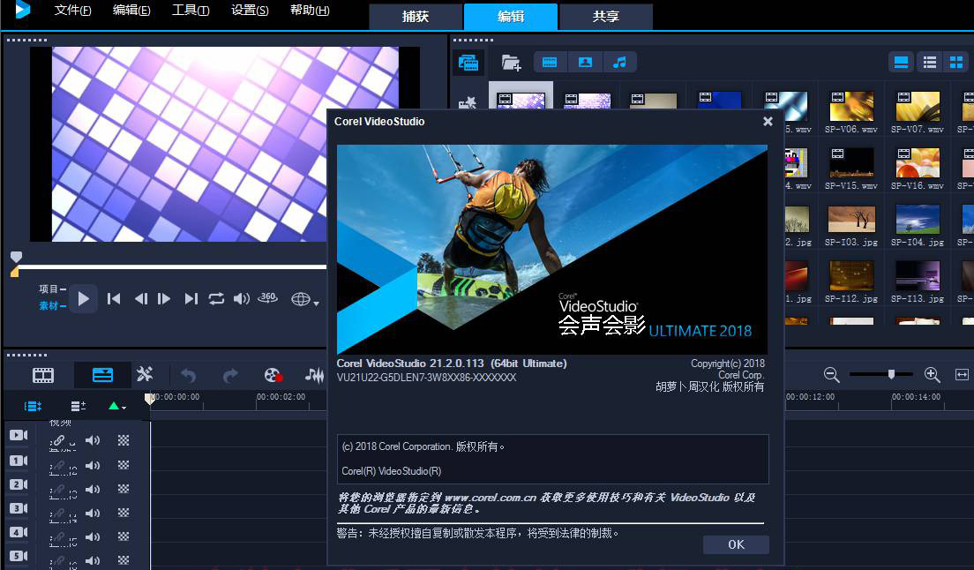Viewport: 974px width, 570px height.
Task: Toggle showing audio files in the library
Action: (x=619, y=62)
